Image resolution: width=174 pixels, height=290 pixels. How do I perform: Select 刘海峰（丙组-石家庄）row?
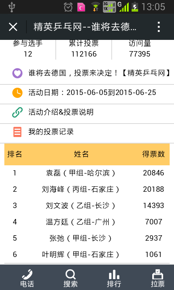pyautogui.click(x=87, y=189)
